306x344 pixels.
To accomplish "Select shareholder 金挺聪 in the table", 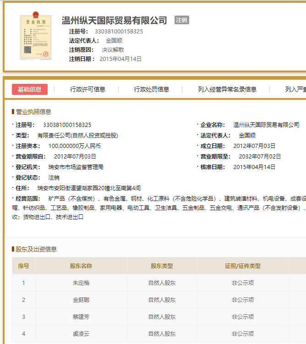I will point(81,300).
